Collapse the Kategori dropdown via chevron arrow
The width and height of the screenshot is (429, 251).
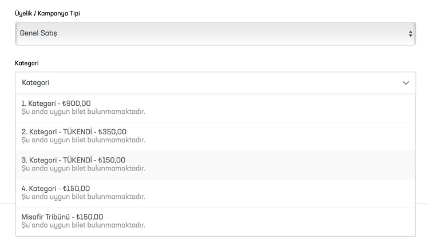pos(406,83)
